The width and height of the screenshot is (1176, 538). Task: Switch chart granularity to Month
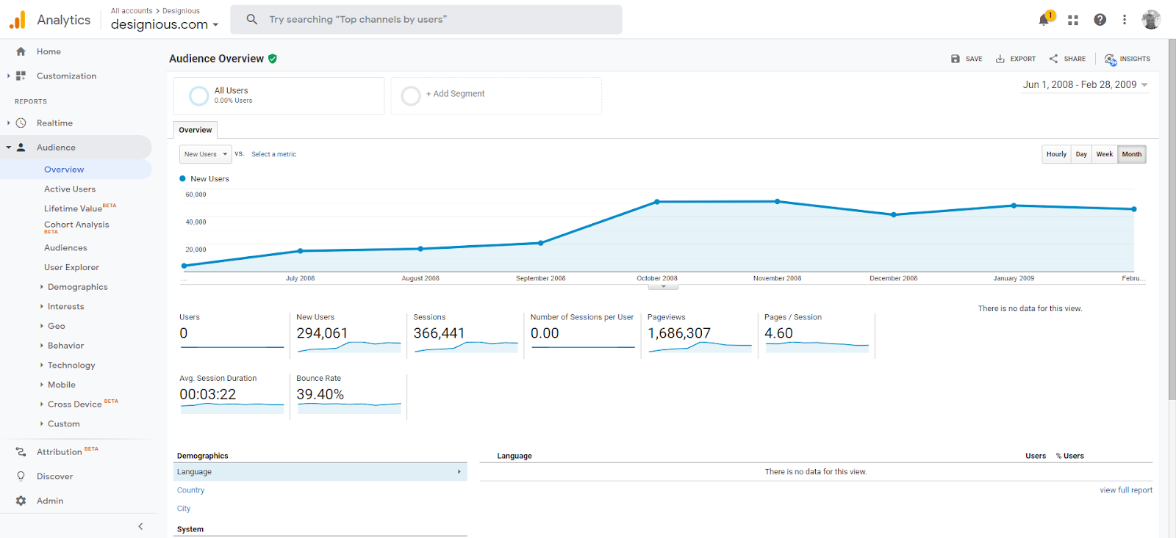point(1132,154)
